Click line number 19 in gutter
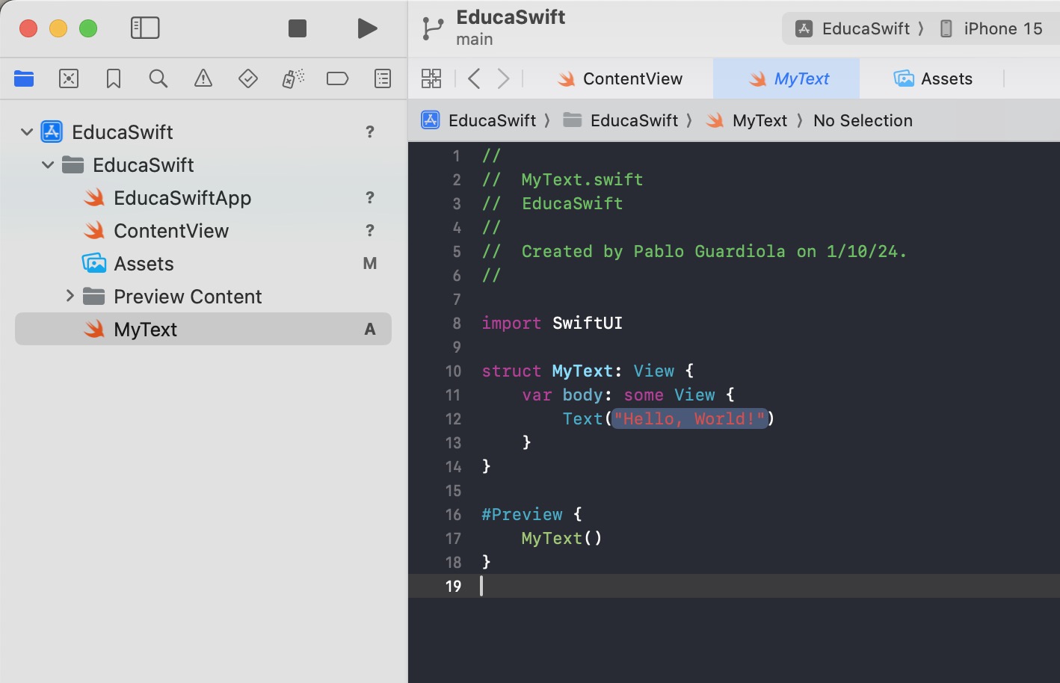Viewport: 1060px width, 683px height. coord(453,586)
